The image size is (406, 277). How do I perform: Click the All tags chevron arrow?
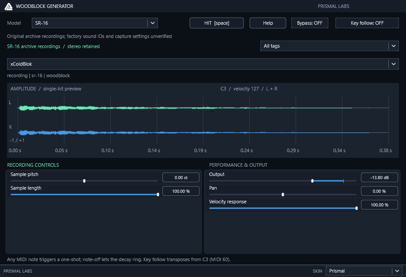click(394, 46)
